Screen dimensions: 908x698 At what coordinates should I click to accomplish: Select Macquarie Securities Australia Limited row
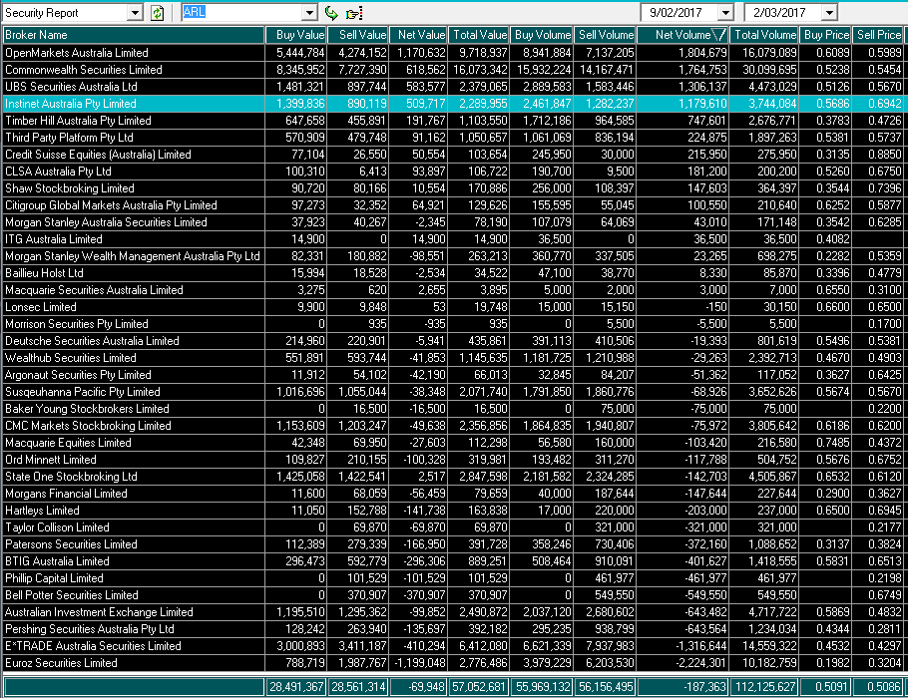pos(453,290)
